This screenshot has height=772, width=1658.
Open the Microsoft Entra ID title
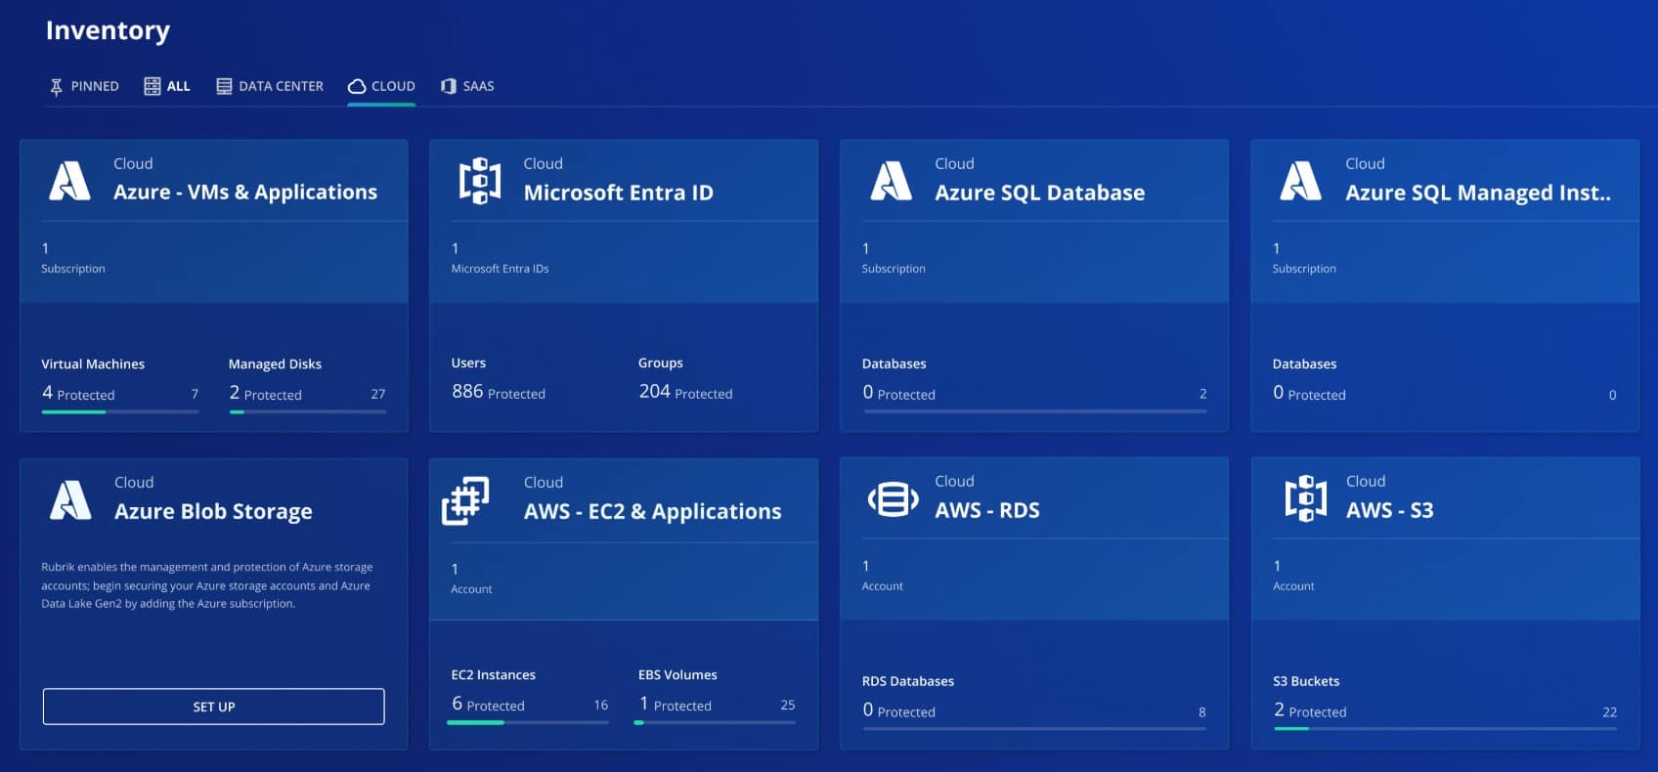pos(619,193)
